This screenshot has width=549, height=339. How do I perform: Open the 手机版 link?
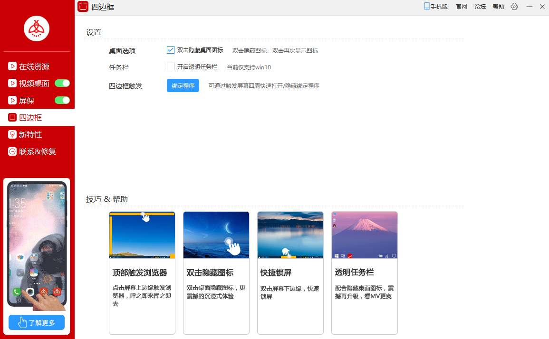(x=439, y=6)
